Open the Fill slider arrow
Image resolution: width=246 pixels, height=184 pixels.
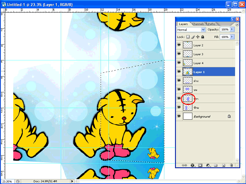(232, 37)
